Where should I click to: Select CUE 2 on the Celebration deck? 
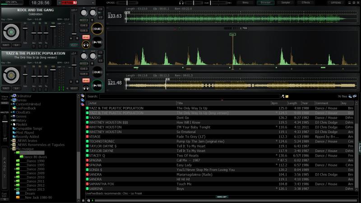click(x=84, y=25)
